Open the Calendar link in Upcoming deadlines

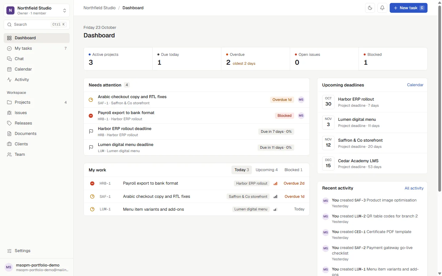415,85
